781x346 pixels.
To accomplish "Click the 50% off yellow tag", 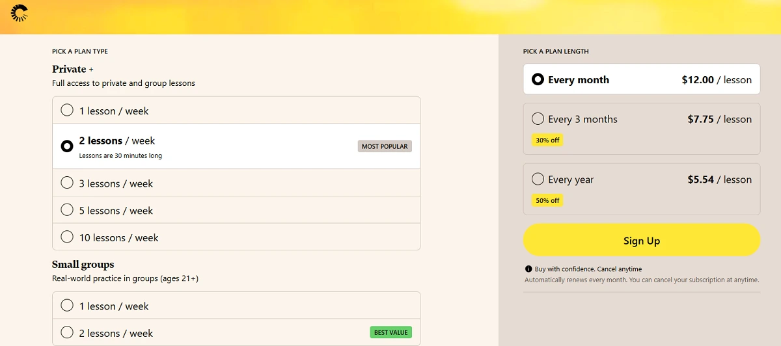I will pos(547,201).
